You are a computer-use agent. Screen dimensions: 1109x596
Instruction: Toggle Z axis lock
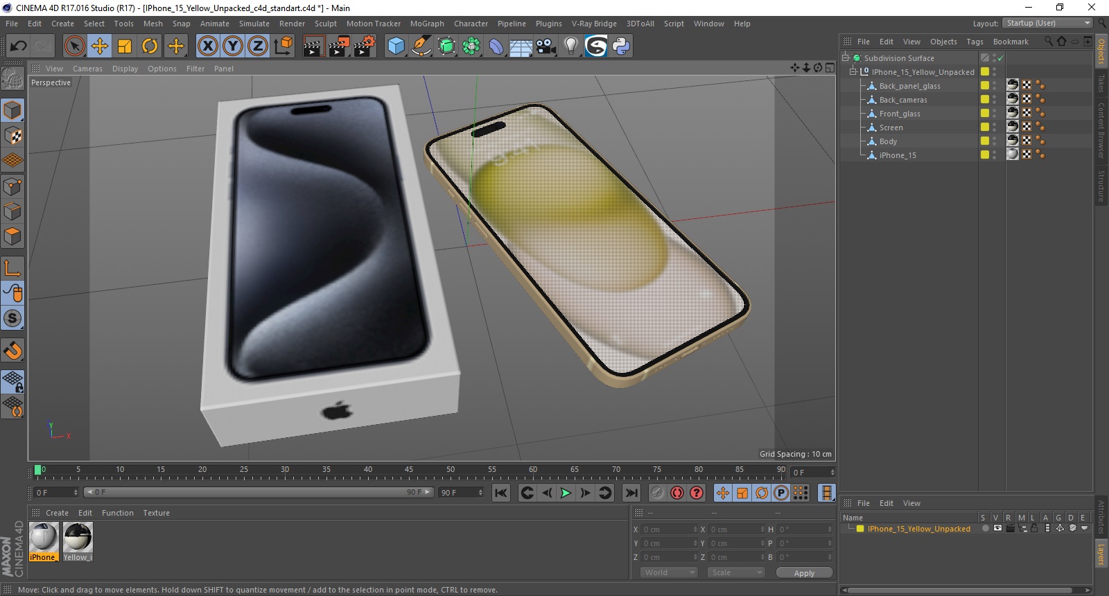click(x=258, y=46)
